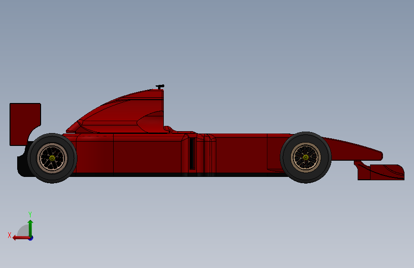Select the black sidepod inlet slot
The width and height of the screenshot is (414, 268).
[192, 154]
